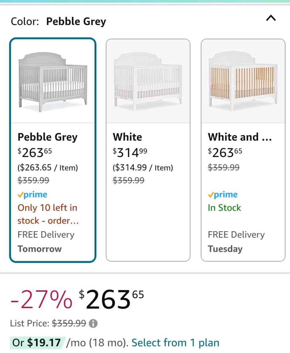The height and width of the screenshot is (353, 290).
Task: Expand the truncated 'White and ...' variant name
Action: pyautogui.click(x=239, y=137)
